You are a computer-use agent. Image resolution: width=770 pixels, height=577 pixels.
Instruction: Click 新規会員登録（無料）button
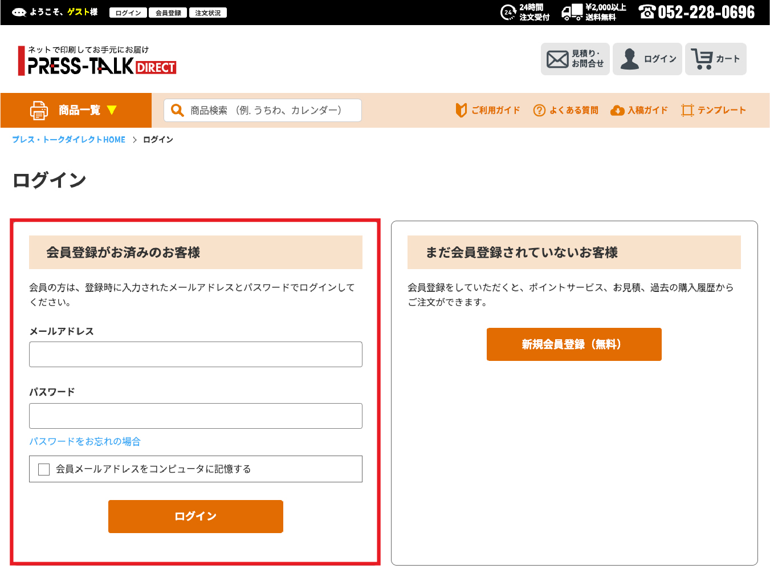(574, 344)
